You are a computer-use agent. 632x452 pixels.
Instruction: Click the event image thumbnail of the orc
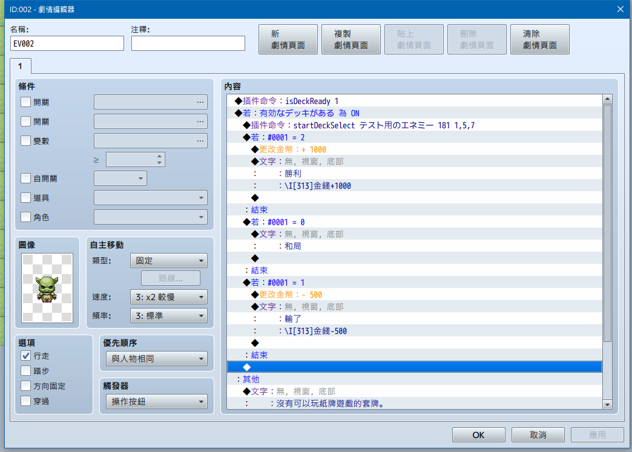click(x=47, y=288)
